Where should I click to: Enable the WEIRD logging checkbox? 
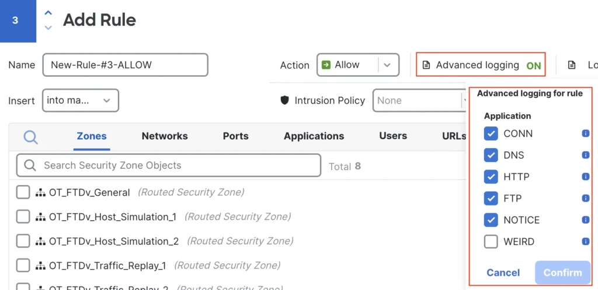pyautogui.click(x=491, y=242)
